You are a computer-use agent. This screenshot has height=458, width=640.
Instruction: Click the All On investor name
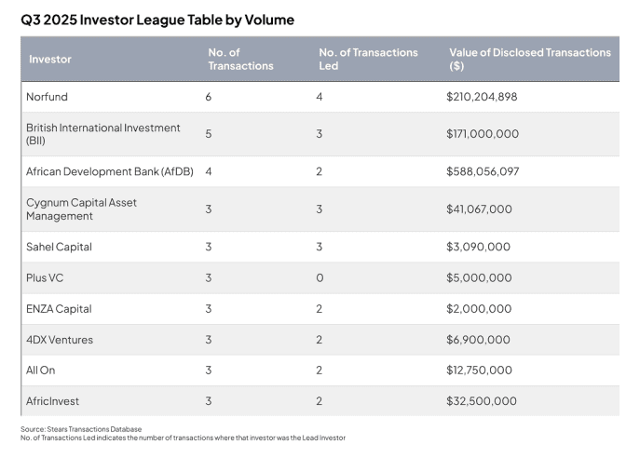tap(41, 370)
